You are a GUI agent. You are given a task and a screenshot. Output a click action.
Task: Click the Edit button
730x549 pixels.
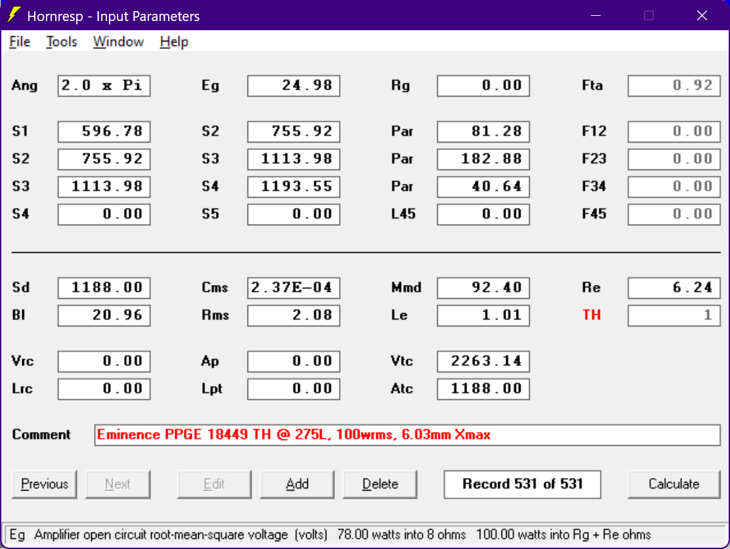click(x=214, y=484)
